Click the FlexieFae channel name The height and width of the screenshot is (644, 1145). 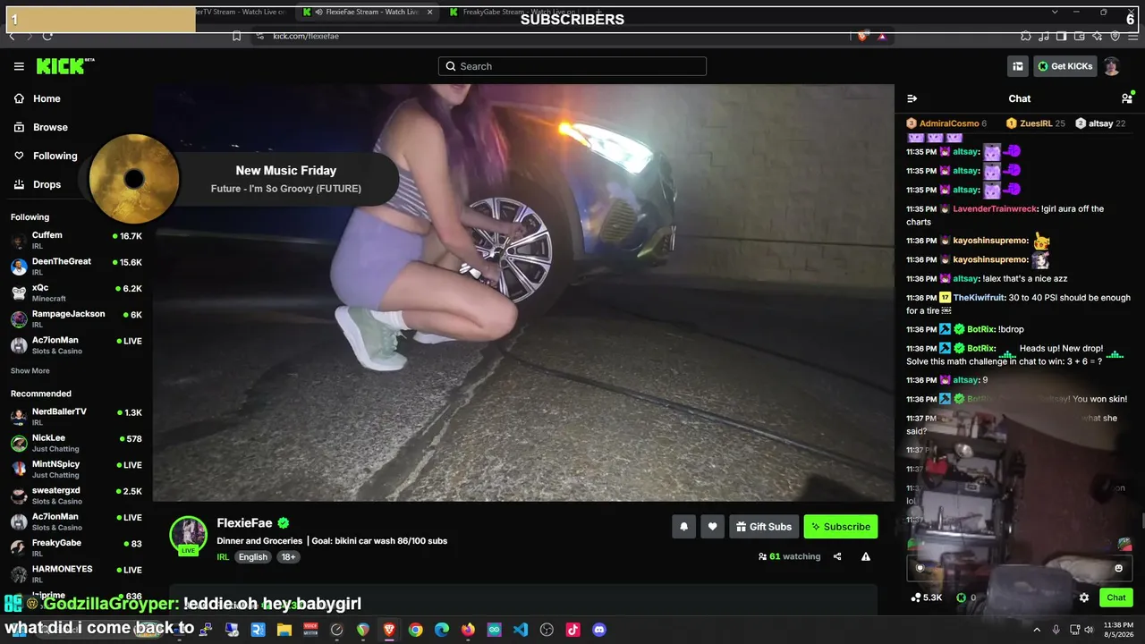point(244,523)
